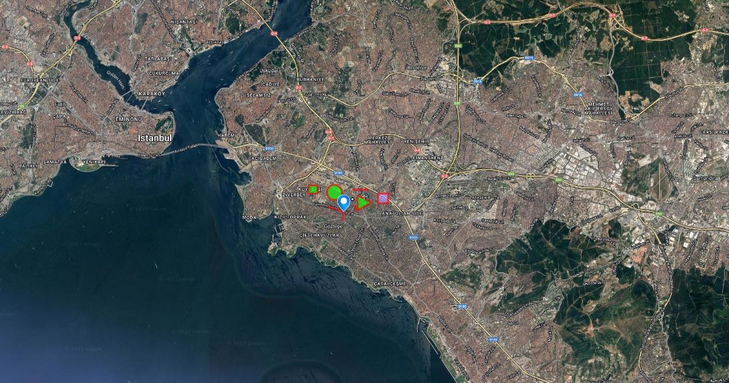
Task: Select the green triangle polygon overlay
Action: [x=363, y=203]
